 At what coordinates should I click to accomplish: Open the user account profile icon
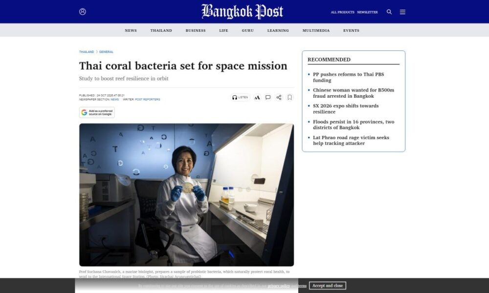tap(83, 12)
